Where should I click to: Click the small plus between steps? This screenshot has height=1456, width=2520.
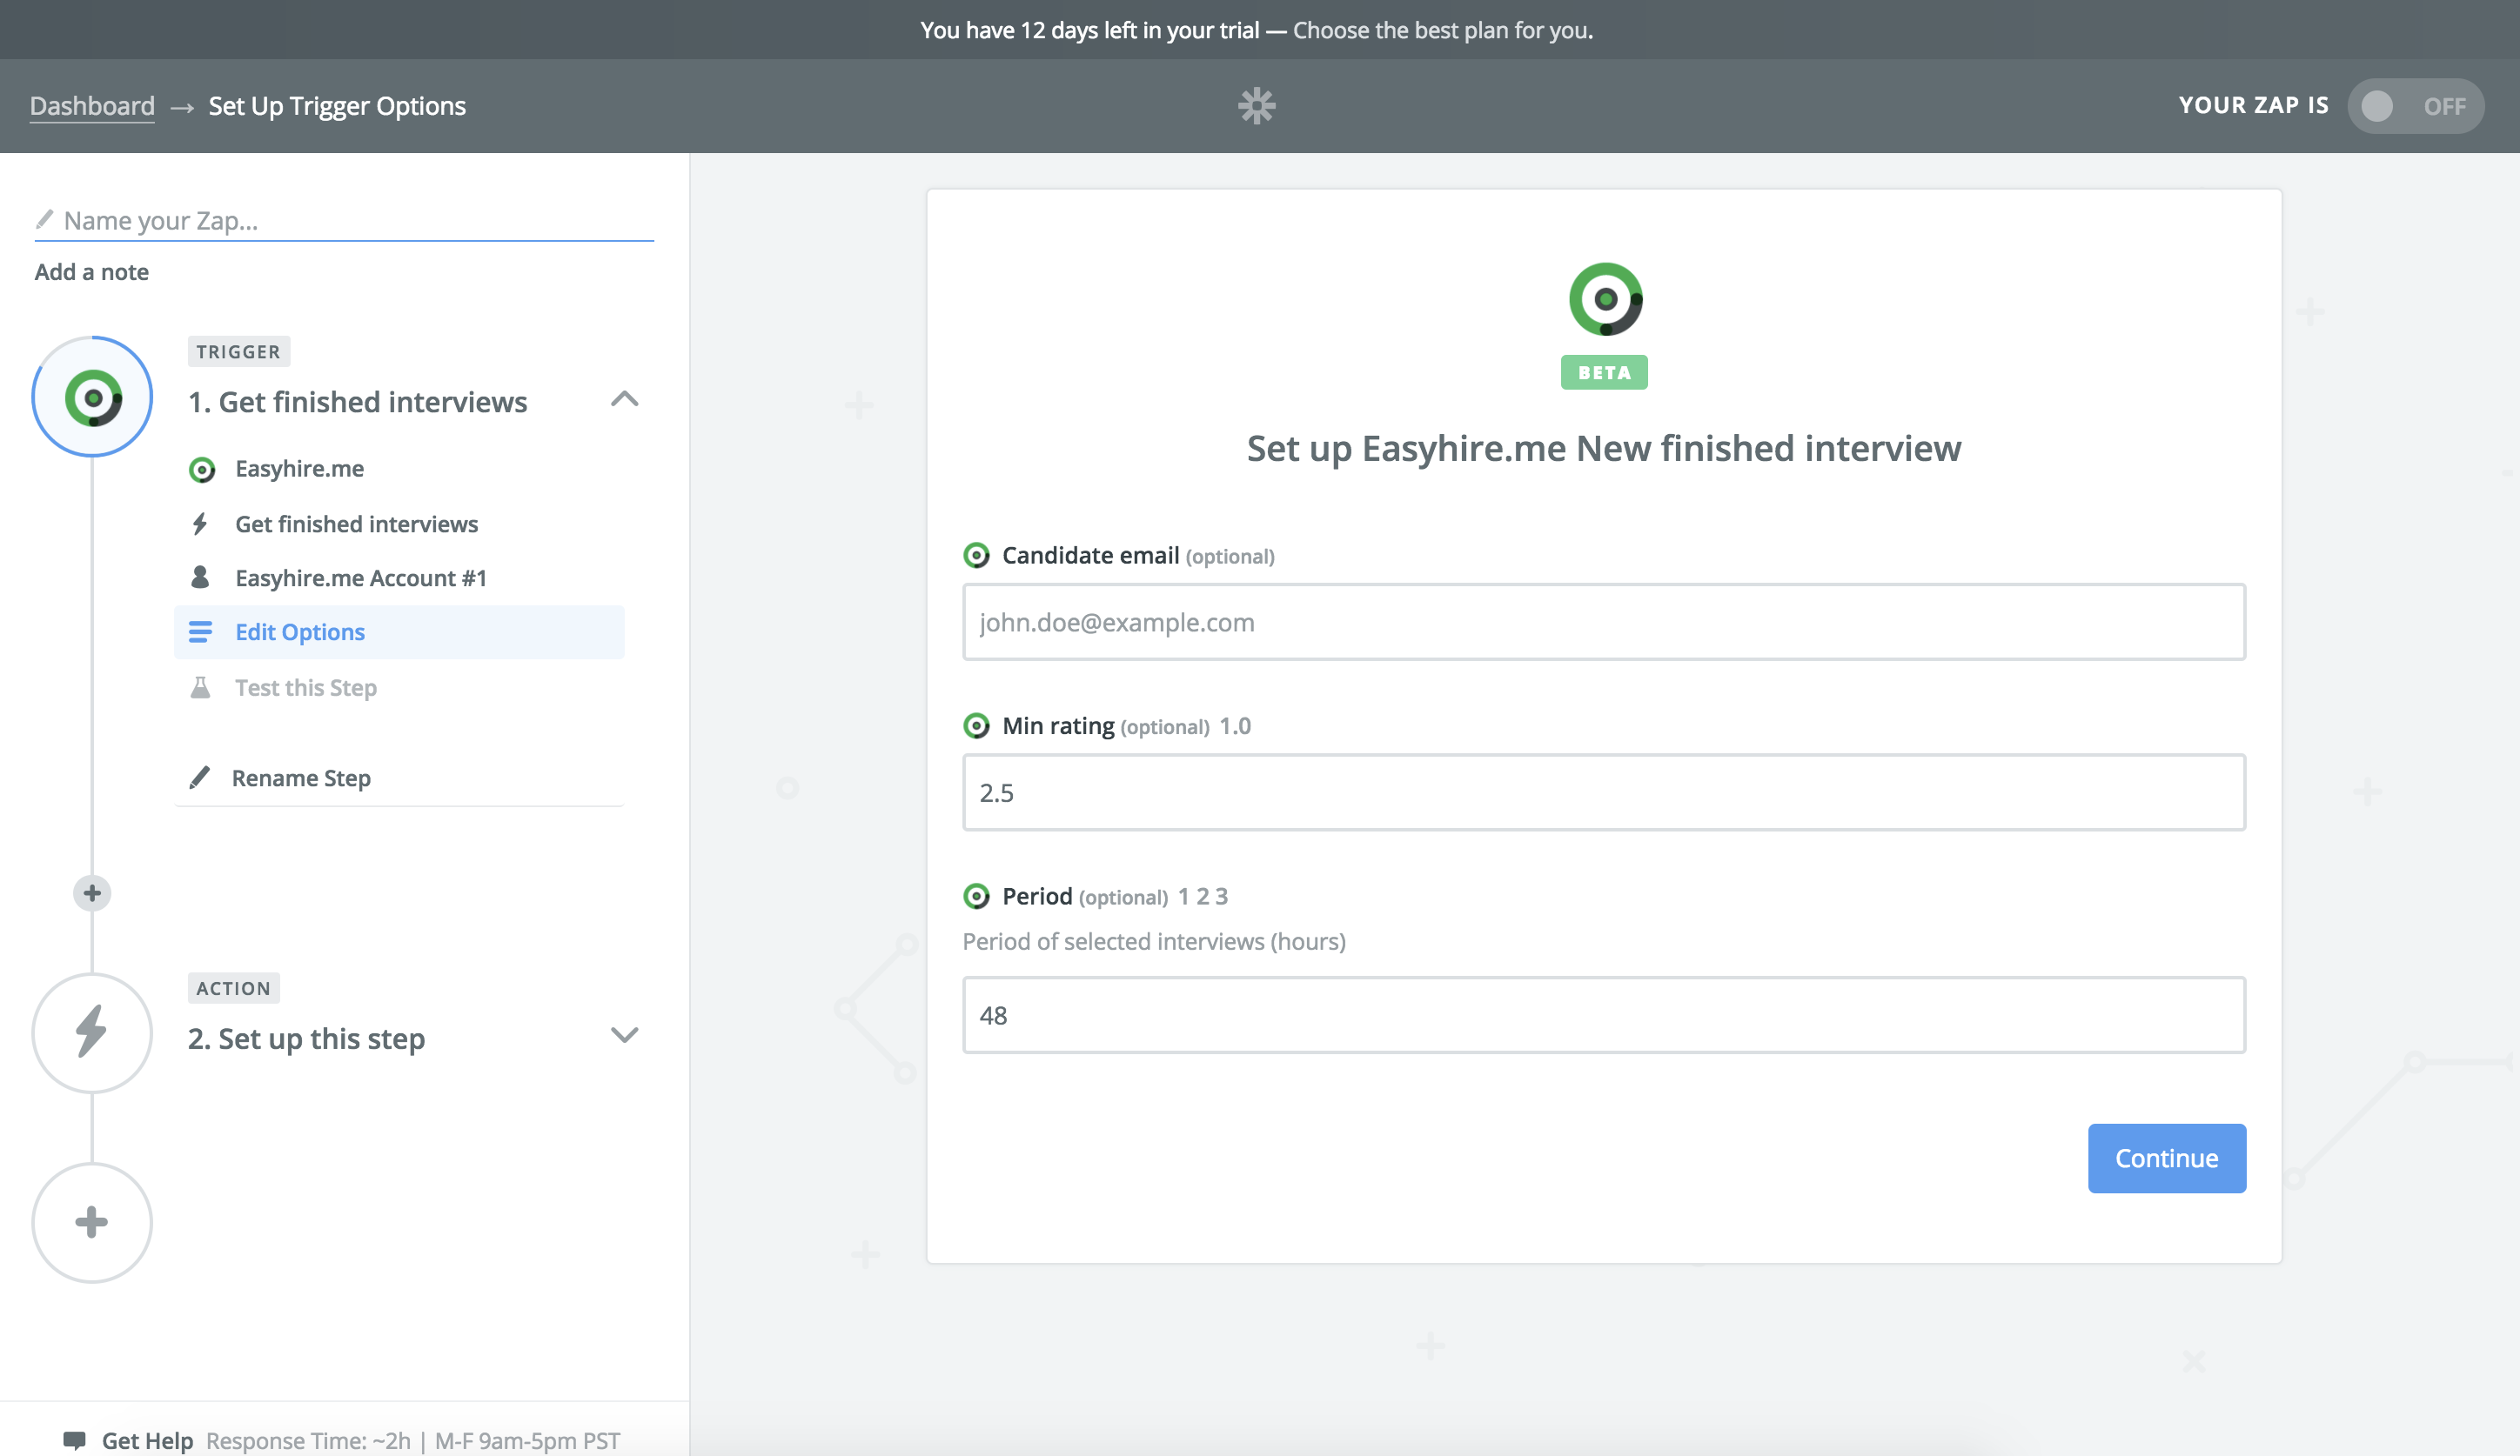pyautogui.click(x=92, y=892)
